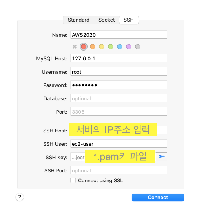Click the optional SSH Port field
Image resolution: width=197 pixels, height=214 pixels.
(x=119, y=170)
